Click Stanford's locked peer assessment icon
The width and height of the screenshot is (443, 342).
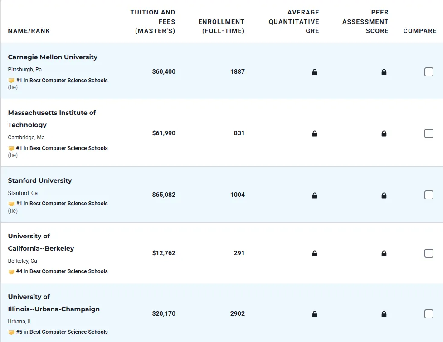pyautogui.click(x=384, y=195)
